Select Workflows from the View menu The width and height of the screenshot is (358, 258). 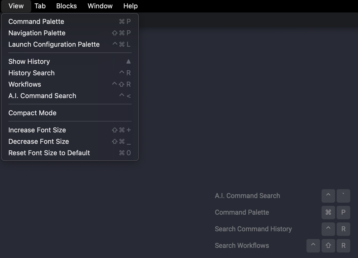(24, 84)
